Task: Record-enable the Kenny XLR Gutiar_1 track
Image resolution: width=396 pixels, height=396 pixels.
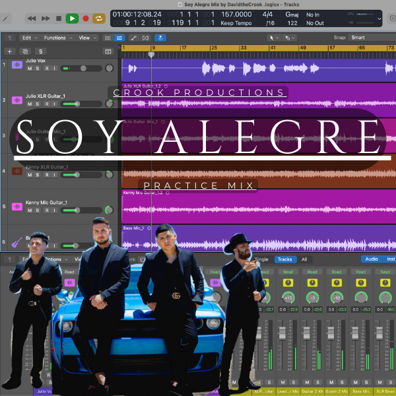Action: point(47,175)
